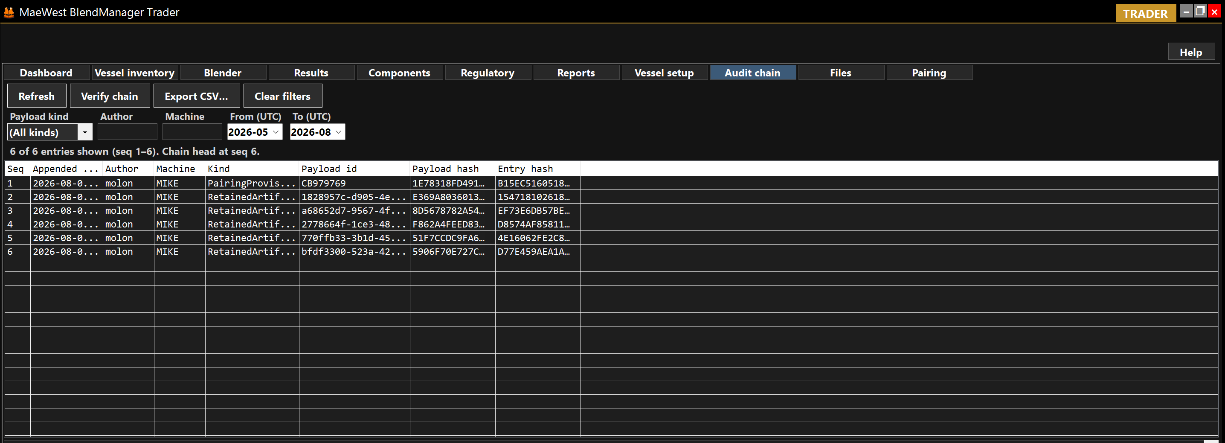Focus the Machine filter field
Viewport: 1225px width, 443px height.
pos(192,132)
